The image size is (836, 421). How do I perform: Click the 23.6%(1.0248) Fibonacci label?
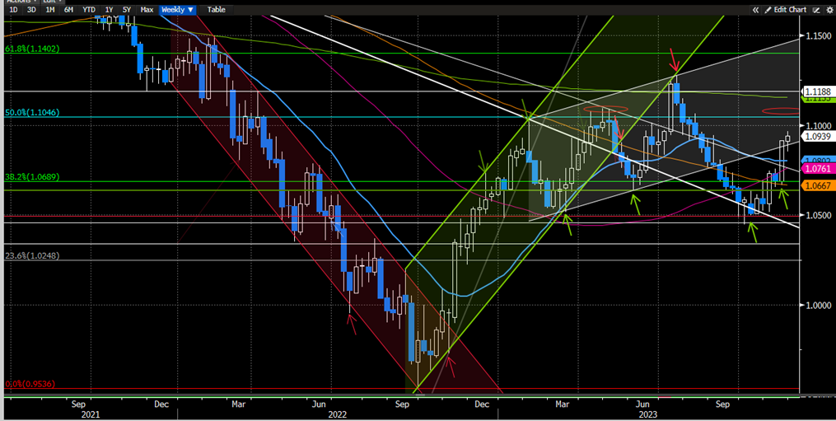32,255
